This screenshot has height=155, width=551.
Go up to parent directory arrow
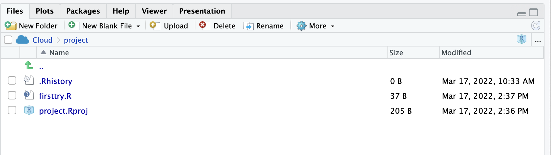[x=29, y=65]
